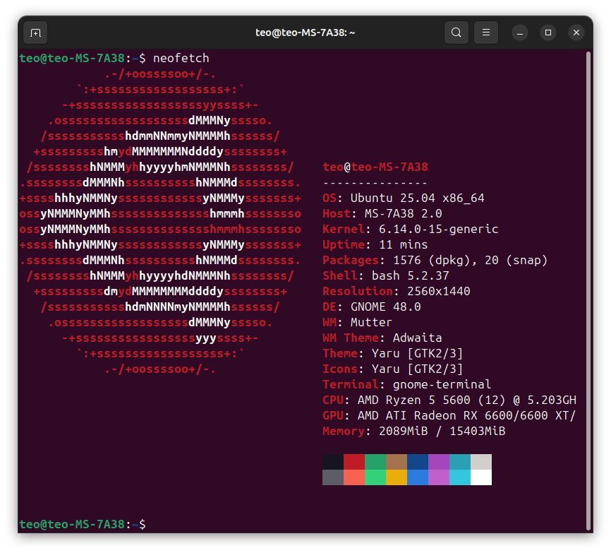Click the teal palette block

click(460, 462)
